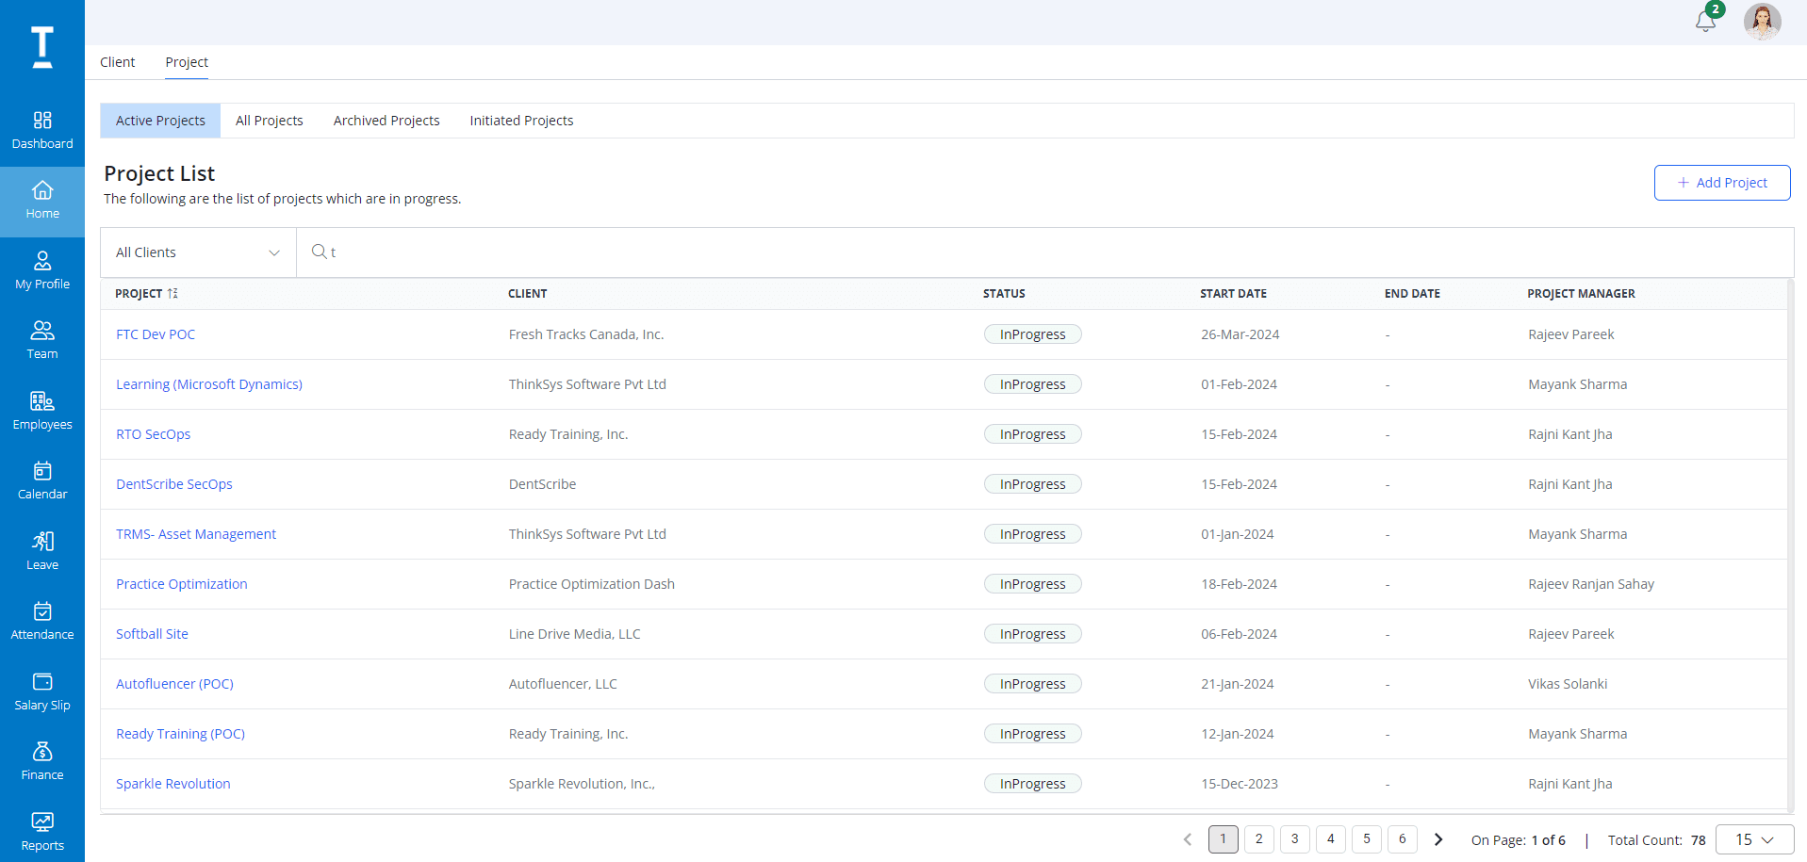Select the All Projects tab
1807x862 pixels.
coord(270,121)
